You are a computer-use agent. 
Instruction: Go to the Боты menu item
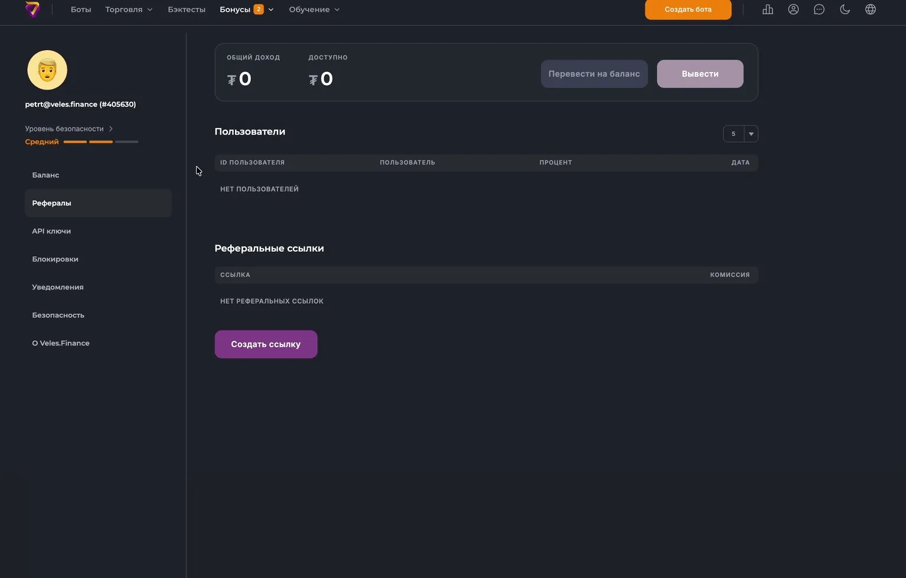coord(81,9)
